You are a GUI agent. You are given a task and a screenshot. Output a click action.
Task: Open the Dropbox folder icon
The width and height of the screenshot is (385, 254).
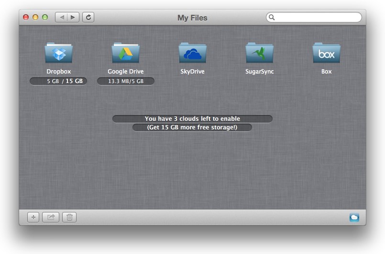tap(59, 53)
